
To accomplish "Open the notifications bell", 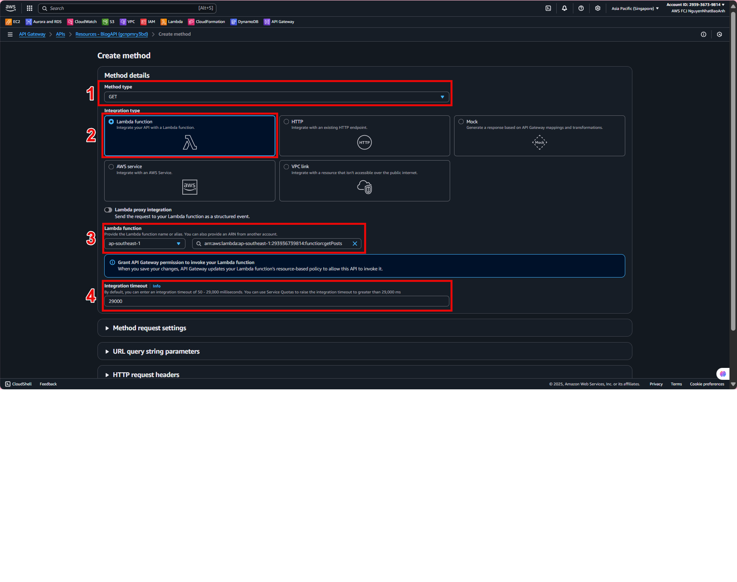I will point(564,8).
